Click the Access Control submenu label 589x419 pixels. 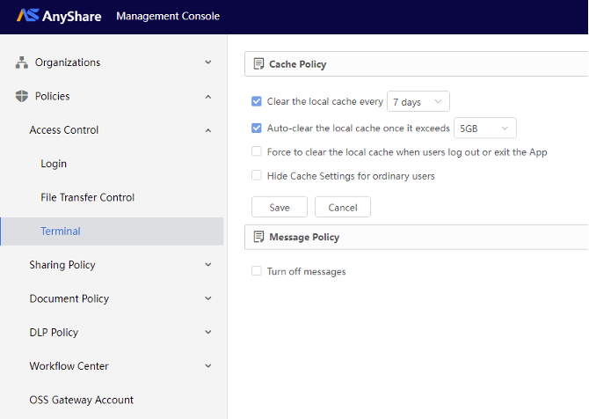[x=64, y=130]
